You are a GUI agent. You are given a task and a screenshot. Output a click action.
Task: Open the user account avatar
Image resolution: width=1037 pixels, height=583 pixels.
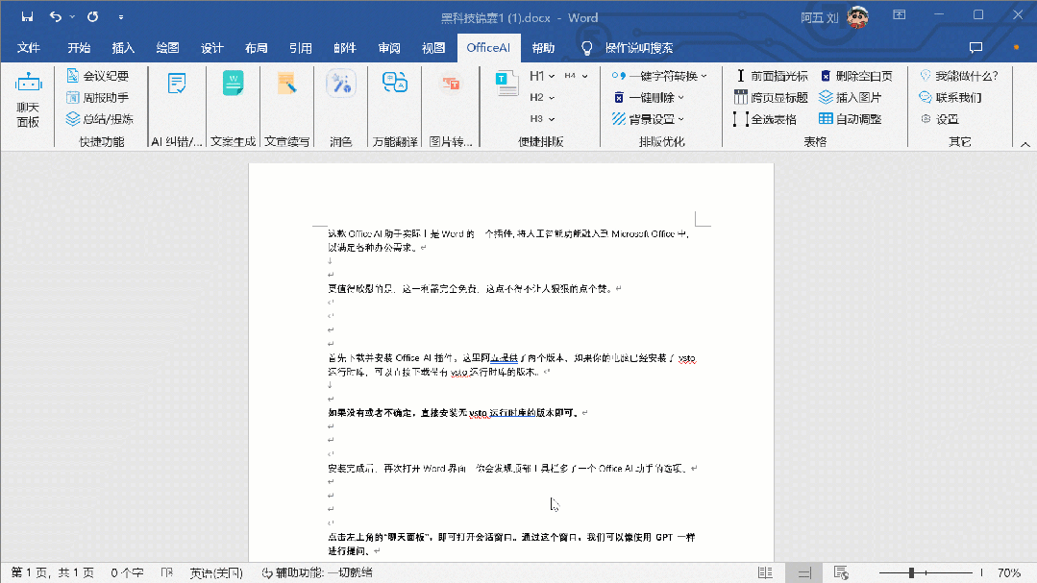[x=858, y=17]
